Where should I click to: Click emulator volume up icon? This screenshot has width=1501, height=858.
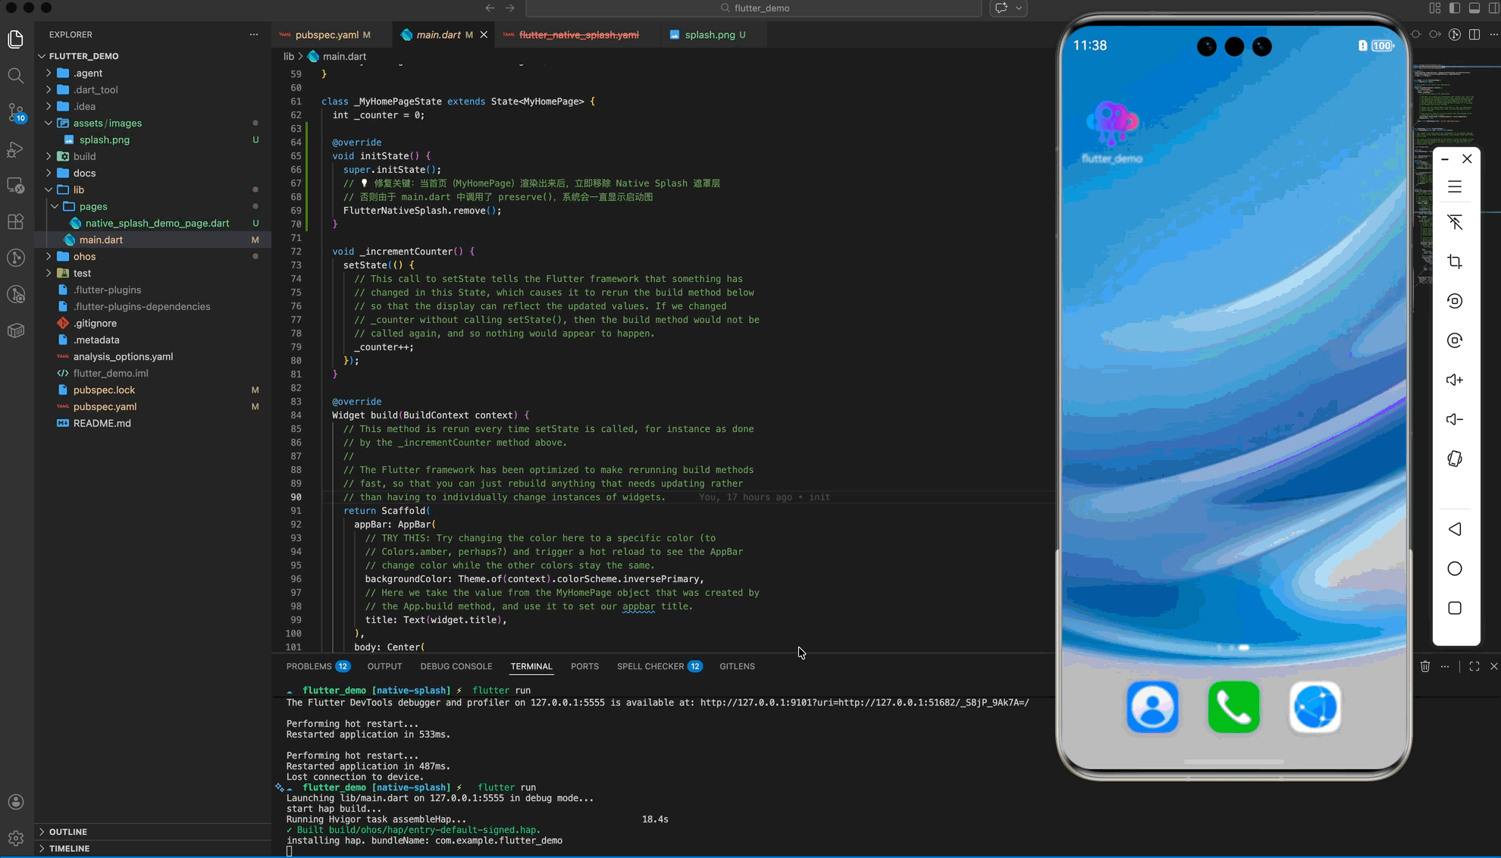[1454, 380]
